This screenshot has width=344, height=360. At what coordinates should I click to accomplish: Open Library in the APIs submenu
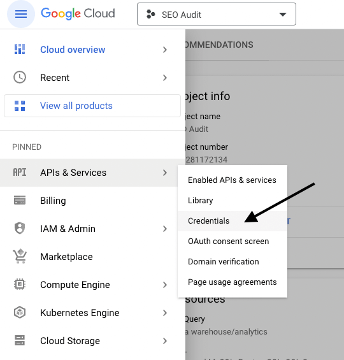pyautogui.click(x=233, y=201)
